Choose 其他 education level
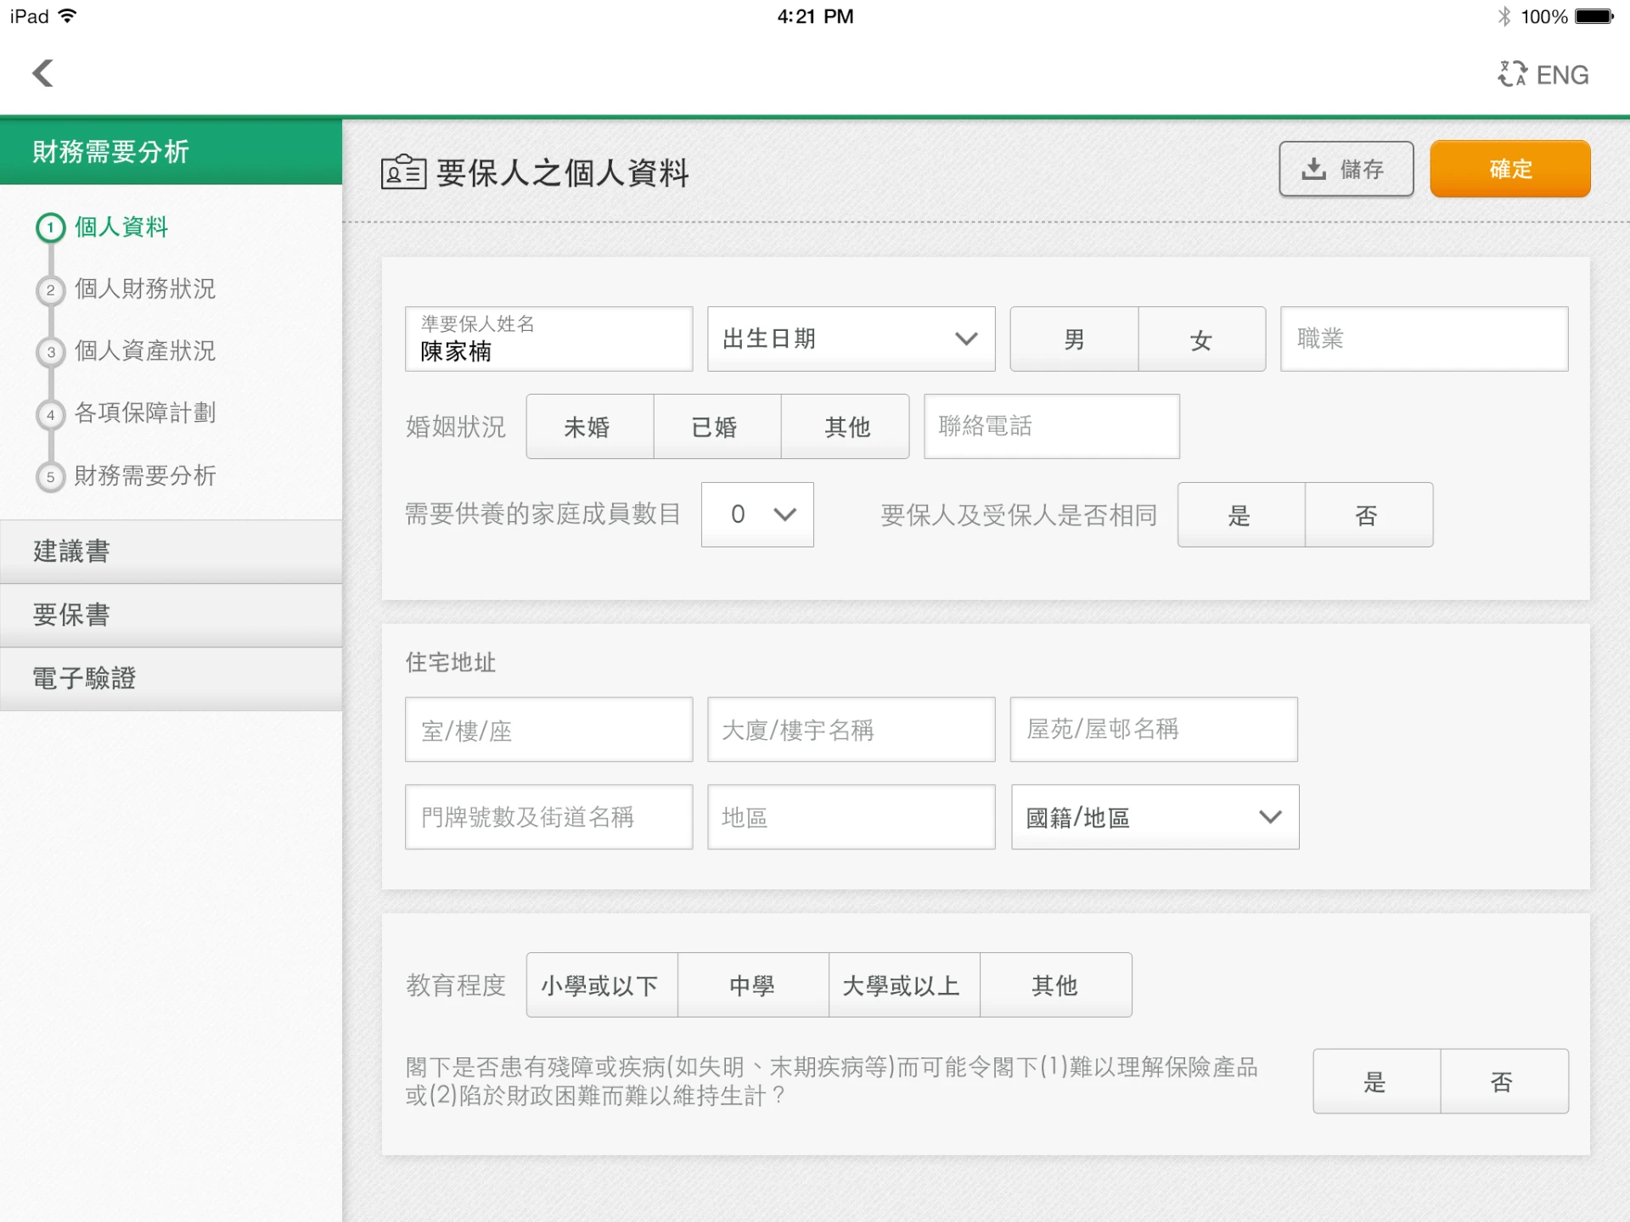 (1056, 984)
